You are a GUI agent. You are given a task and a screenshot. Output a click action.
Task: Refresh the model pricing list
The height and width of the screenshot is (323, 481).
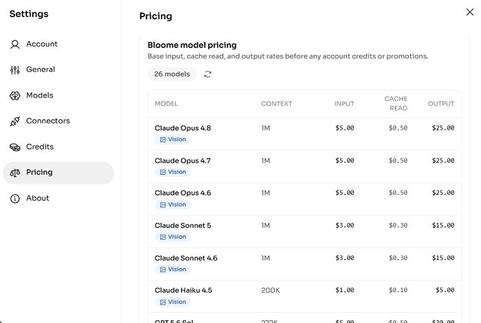point(208,74)
